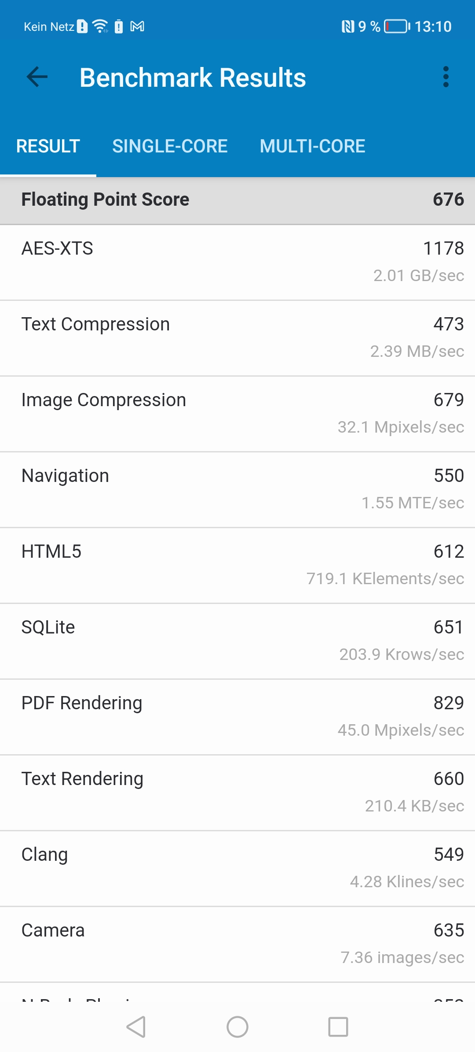Select the RESULT tab
This screenshot has width=475, height=1052.
pos(48,146)
